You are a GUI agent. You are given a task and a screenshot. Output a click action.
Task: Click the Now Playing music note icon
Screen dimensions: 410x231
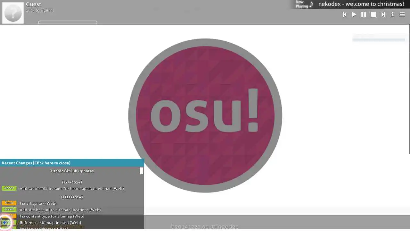click(311, 4)
